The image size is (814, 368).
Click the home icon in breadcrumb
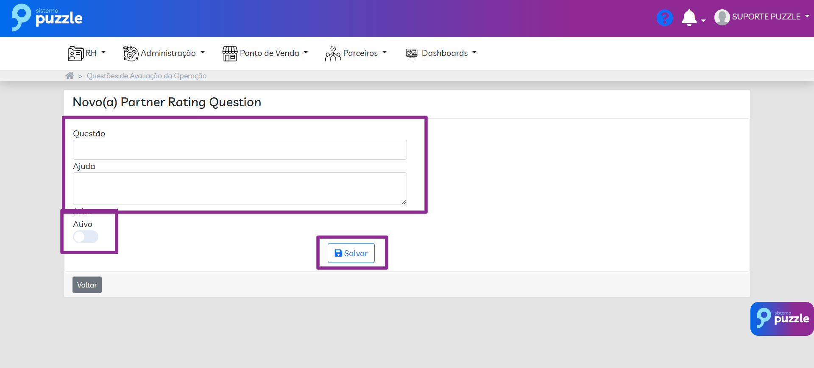pyautogui.click(x=70, y=76)
